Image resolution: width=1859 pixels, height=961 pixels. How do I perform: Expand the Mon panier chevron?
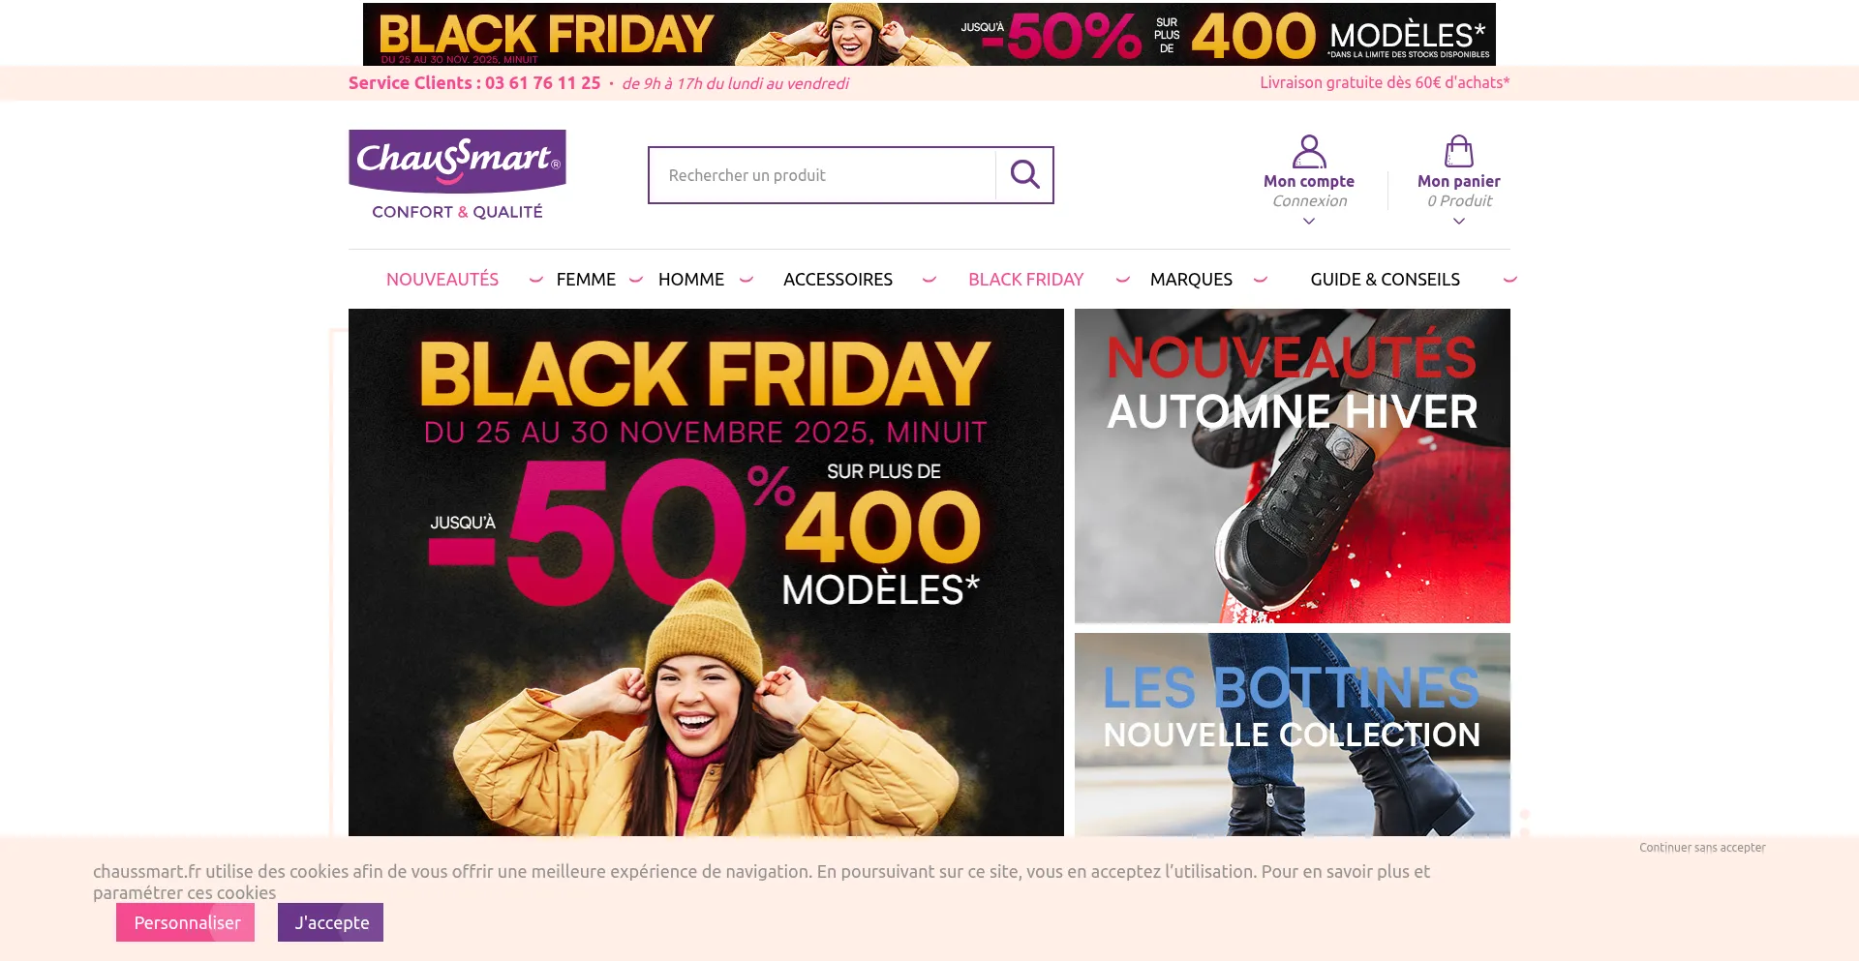click(1459, 222)
